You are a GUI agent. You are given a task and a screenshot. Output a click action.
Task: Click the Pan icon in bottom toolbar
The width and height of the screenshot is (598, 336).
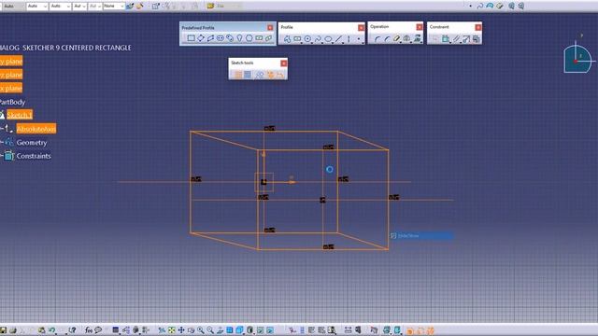(181, 329)
